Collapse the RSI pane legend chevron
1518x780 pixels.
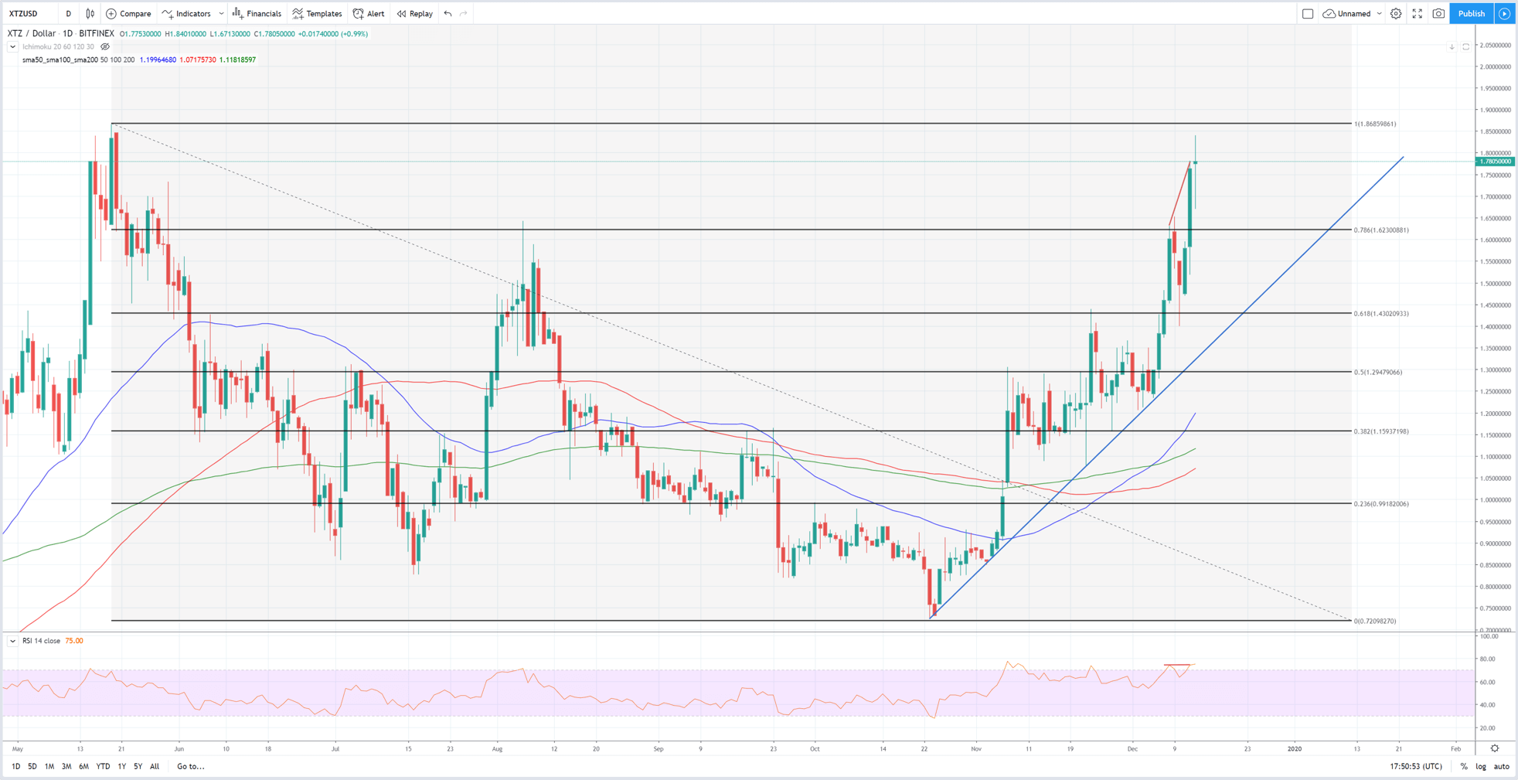pos(12,641)
